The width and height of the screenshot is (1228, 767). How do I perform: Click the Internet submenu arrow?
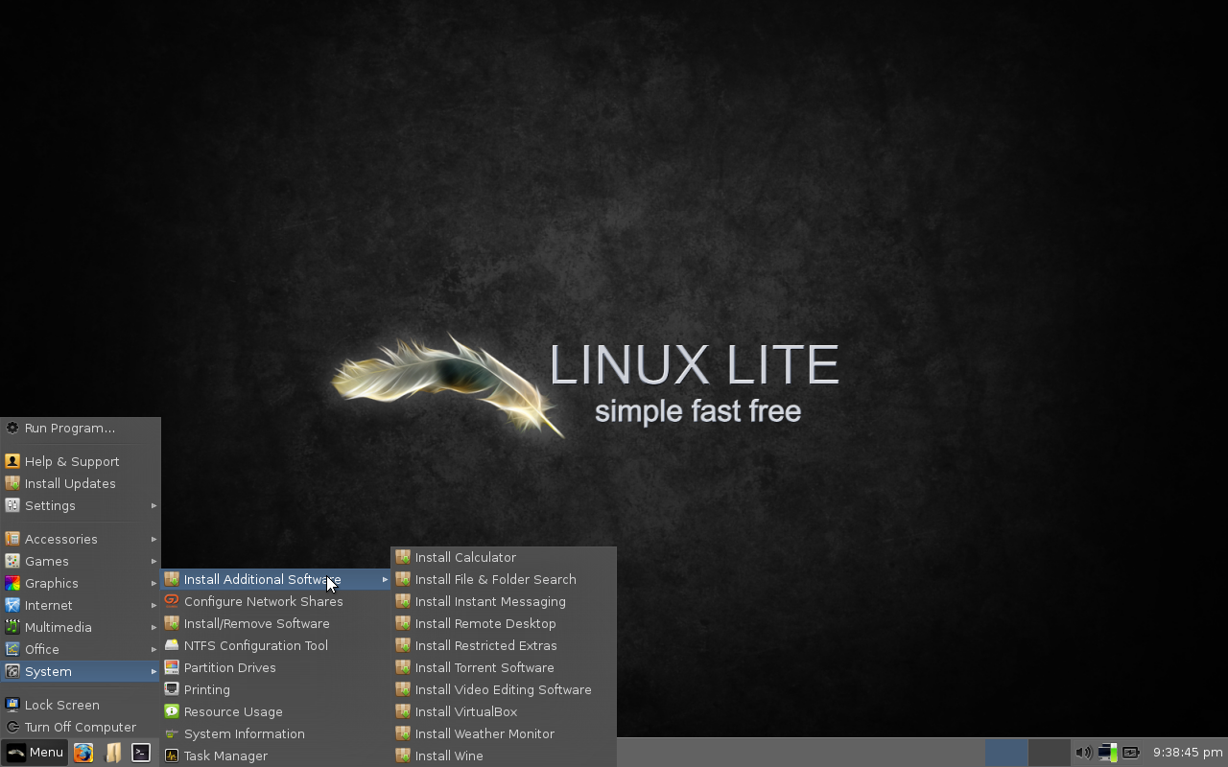(x=153, y=605)
